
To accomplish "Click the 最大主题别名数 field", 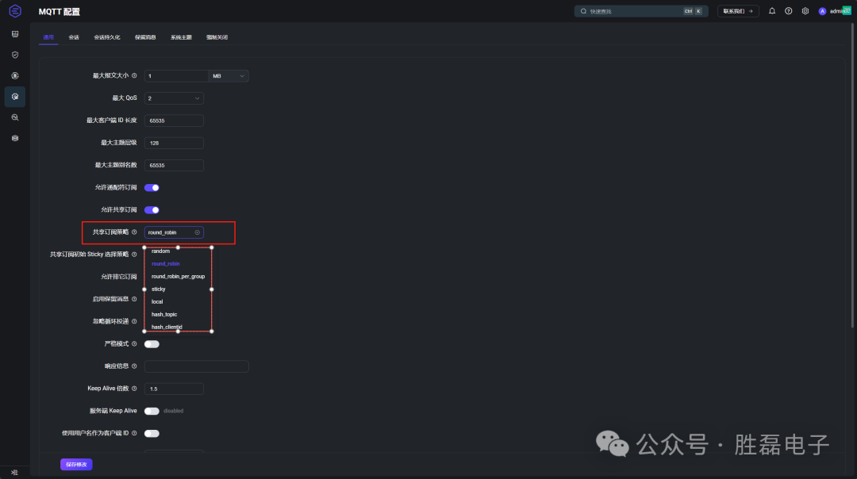I will coord(174,166).
